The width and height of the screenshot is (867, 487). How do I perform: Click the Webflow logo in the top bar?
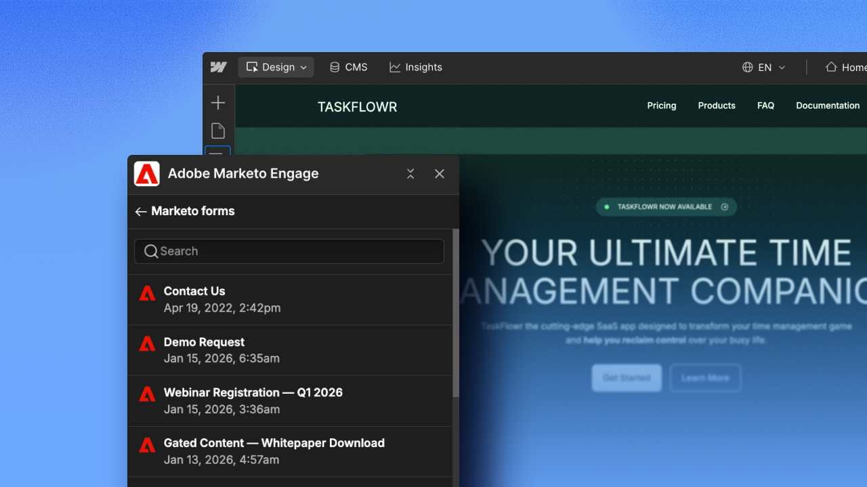(x=218, y=67)
